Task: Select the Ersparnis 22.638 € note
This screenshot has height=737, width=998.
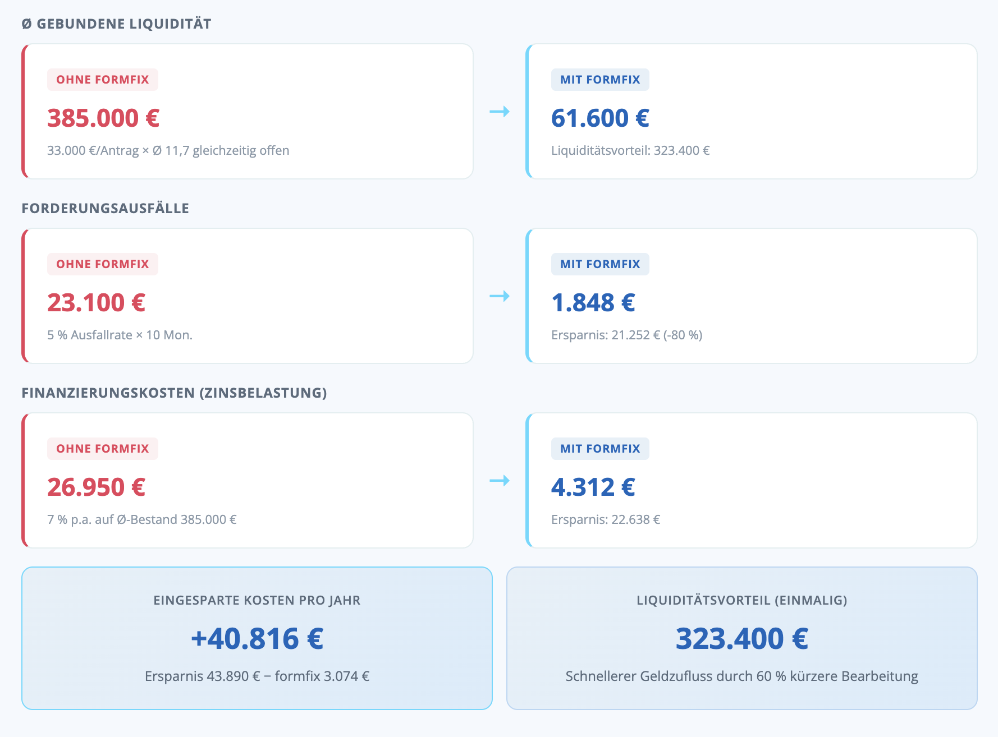Action: 606,519
